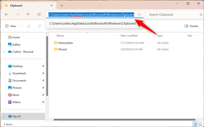Switch to large thumbnails view
Image resolution: width=204 pixels, height=127 pixels.
pos(200,124)
